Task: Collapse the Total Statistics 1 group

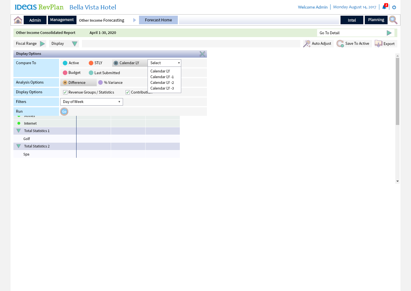Action: tap(19, 131)
